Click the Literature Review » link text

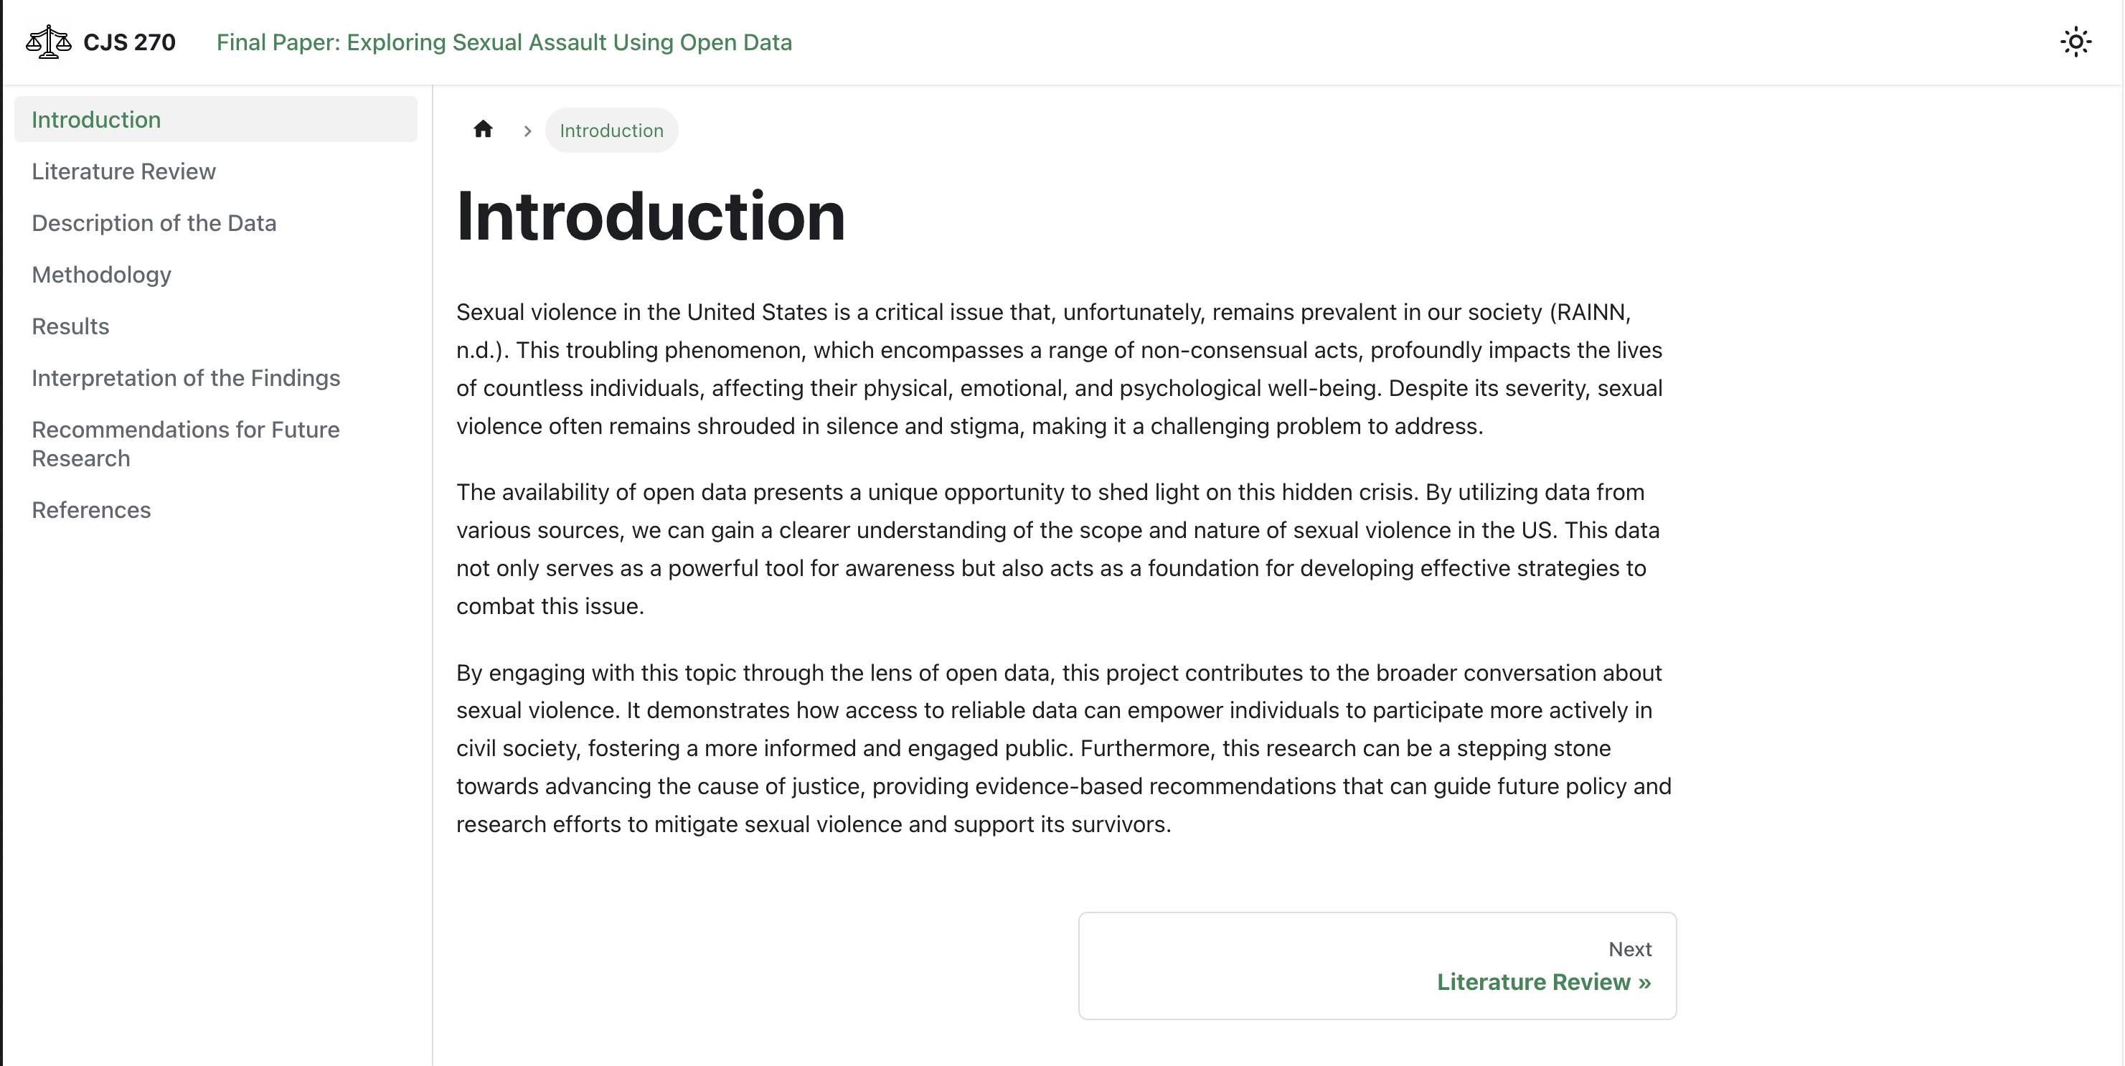tap(1543, 982)
